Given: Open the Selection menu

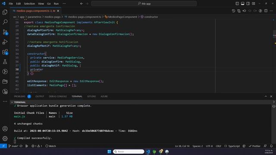Looking at the screenshot, I should [29, 3].
